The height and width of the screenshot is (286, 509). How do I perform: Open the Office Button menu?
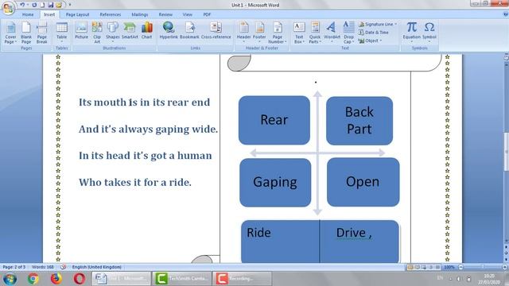[x=9, y=7]
